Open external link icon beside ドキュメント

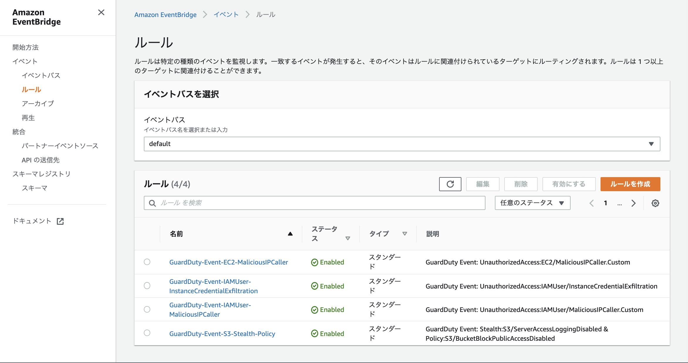(x=60, y=221)
